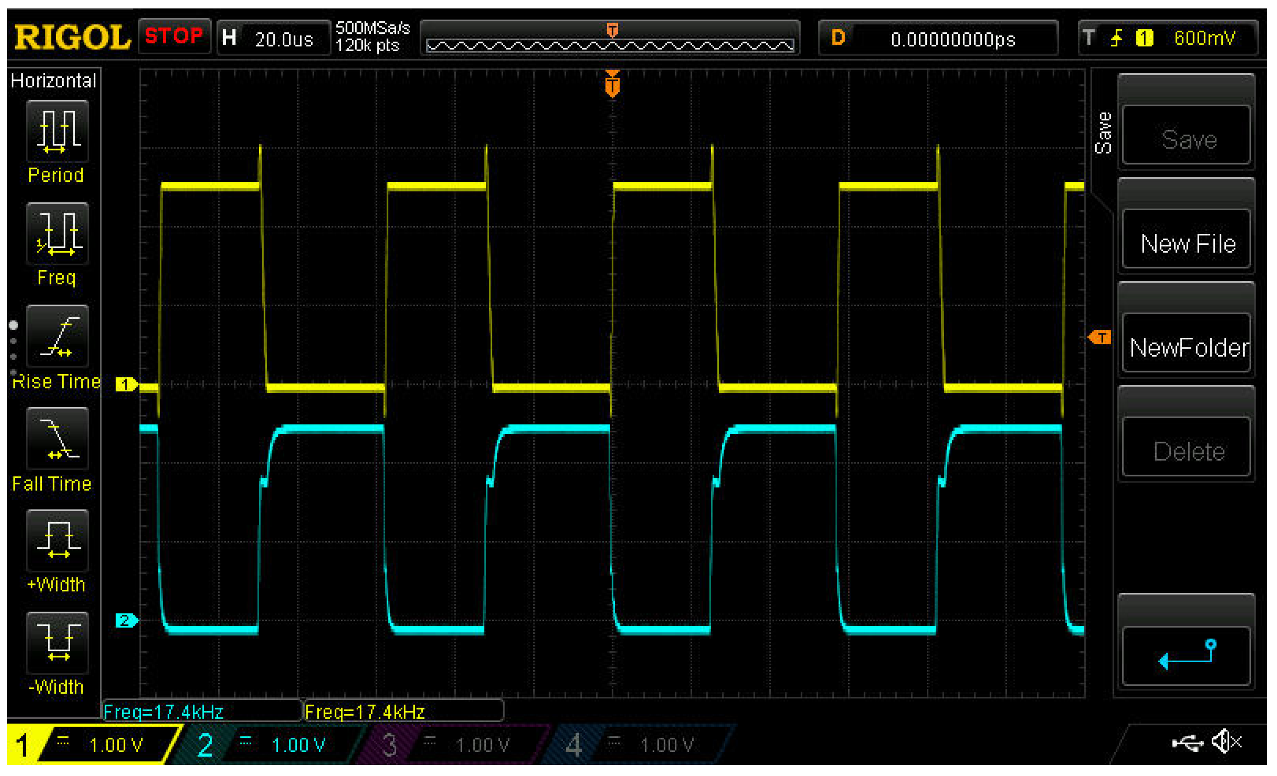Select the -Width measurement icon
This screenshot has height=776, width=1277.
click(x=57, y=643)
